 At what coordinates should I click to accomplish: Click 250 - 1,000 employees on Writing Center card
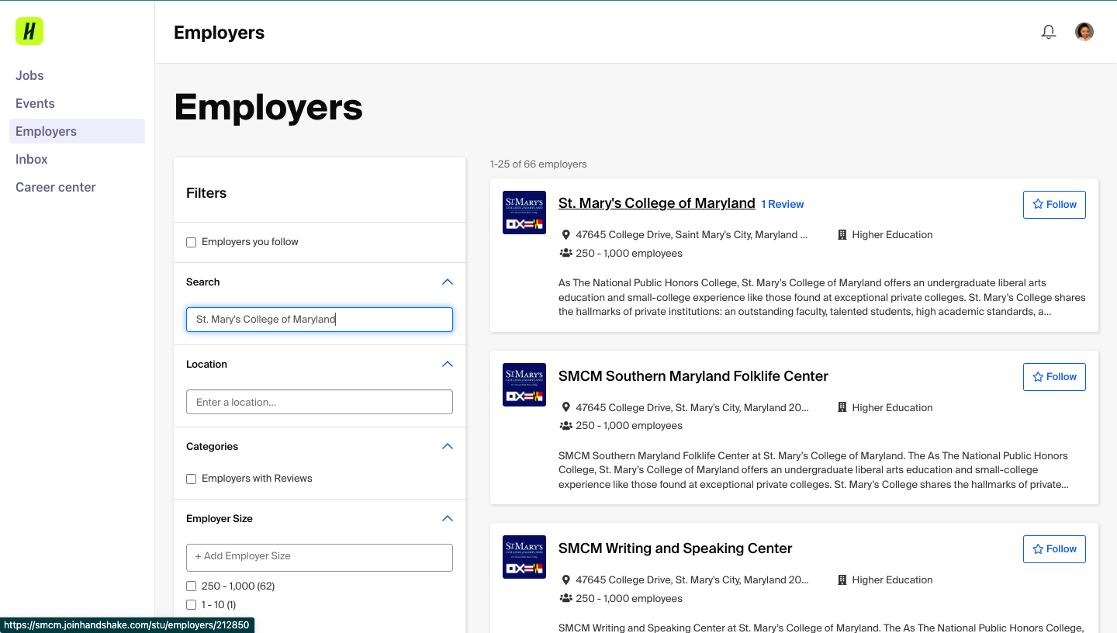click(x=629, y=598)
